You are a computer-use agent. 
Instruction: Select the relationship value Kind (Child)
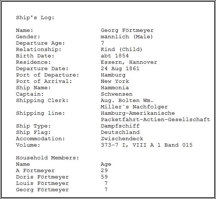[121, 50]
